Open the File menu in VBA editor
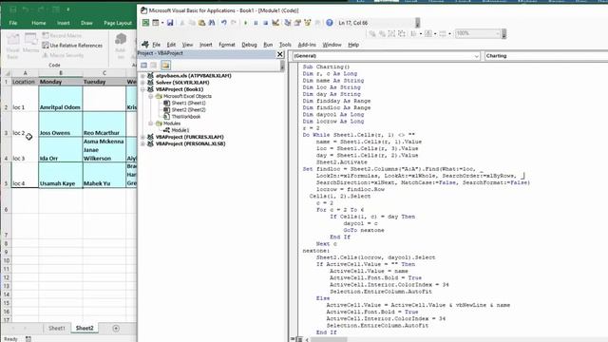This screenshot has width=608, height=342. (156, 45)
